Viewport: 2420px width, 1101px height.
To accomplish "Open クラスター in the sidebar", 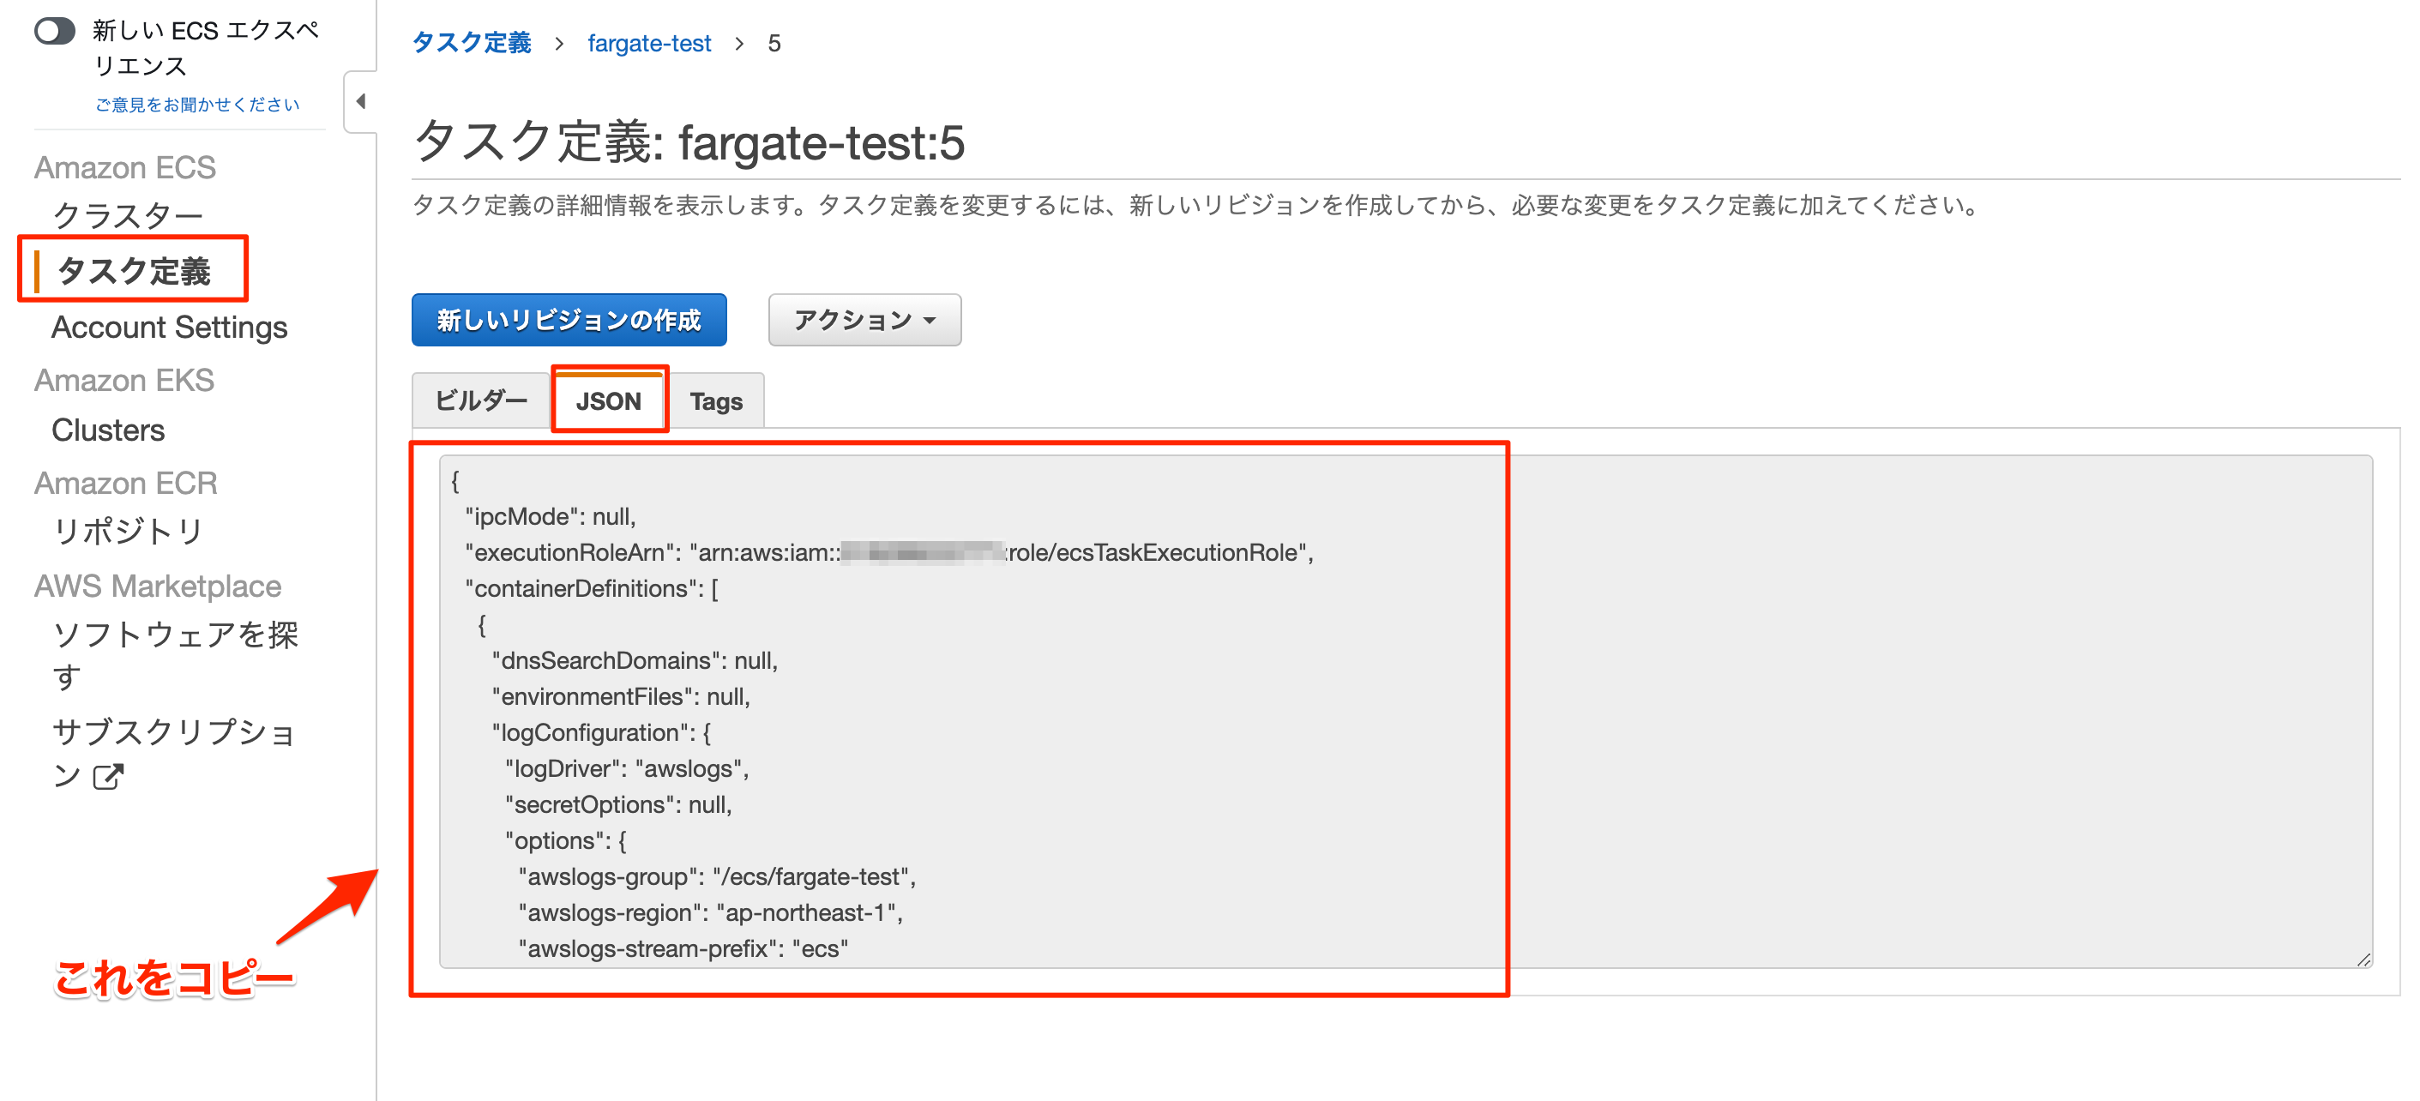I will pos(129,214).
